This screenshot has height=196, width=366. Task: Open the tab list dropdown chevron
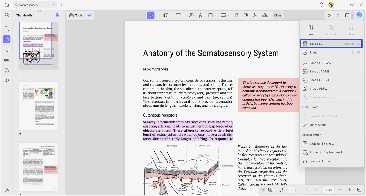[x=312, y=5]
